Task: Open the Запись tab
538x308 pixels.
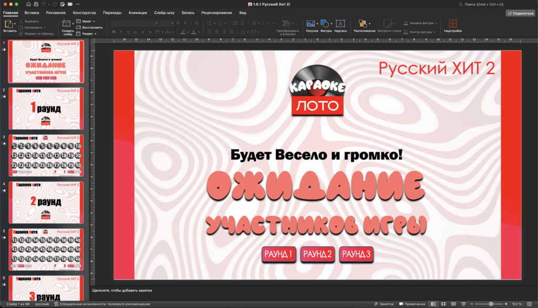Action: (188, 13)
